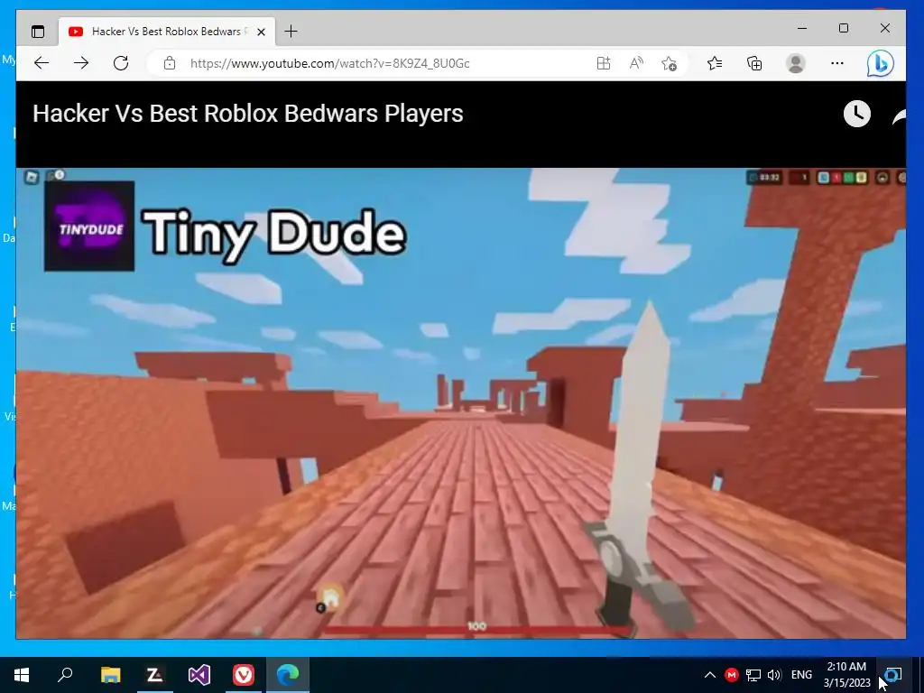Close the Hacker Vs Best Roblox Bedwars tab
This screenshot has width=924, height=693.
(x=261, y=32)
